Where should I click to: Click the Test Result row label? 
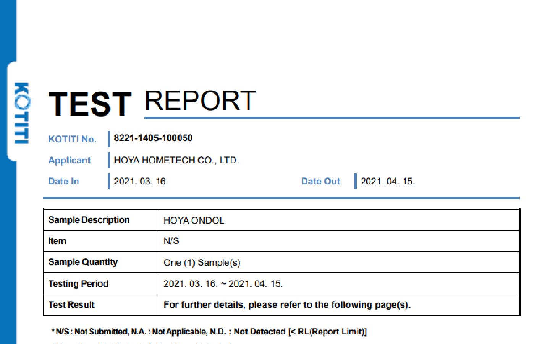point(71,305)
